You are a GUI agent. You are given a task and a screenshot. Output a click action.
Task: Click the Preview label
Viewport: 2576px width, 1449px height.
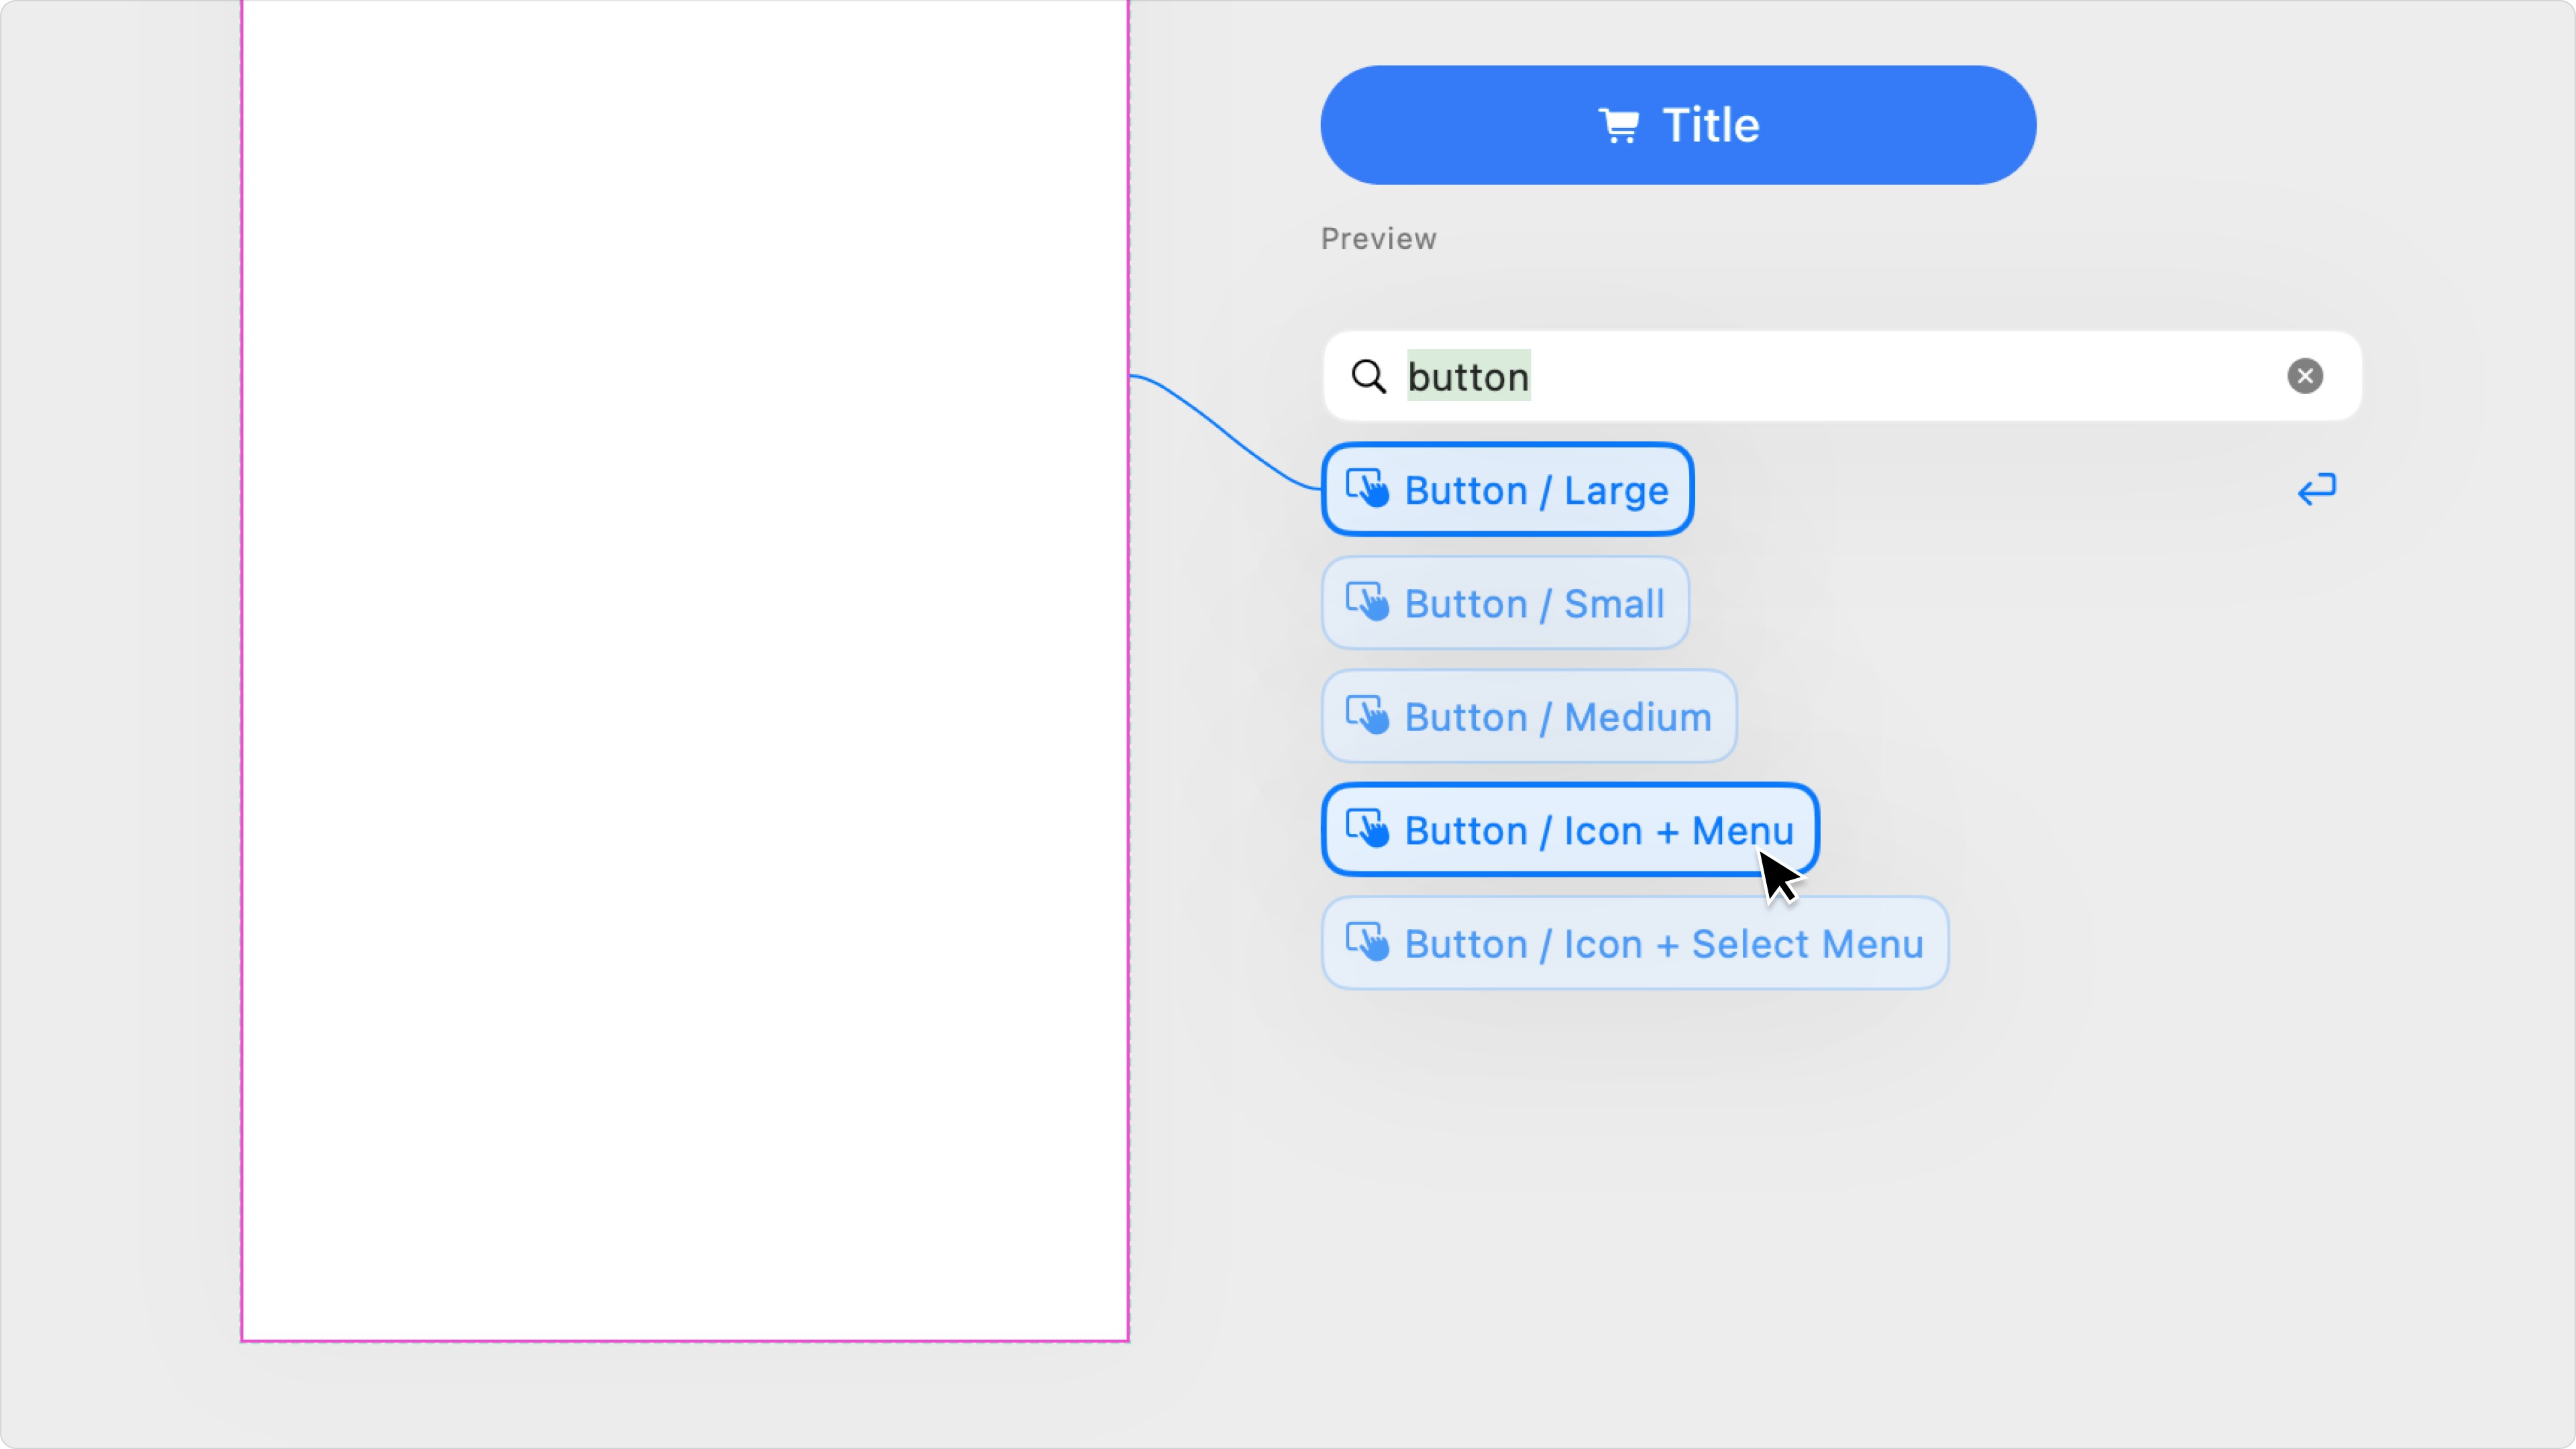1378,238
